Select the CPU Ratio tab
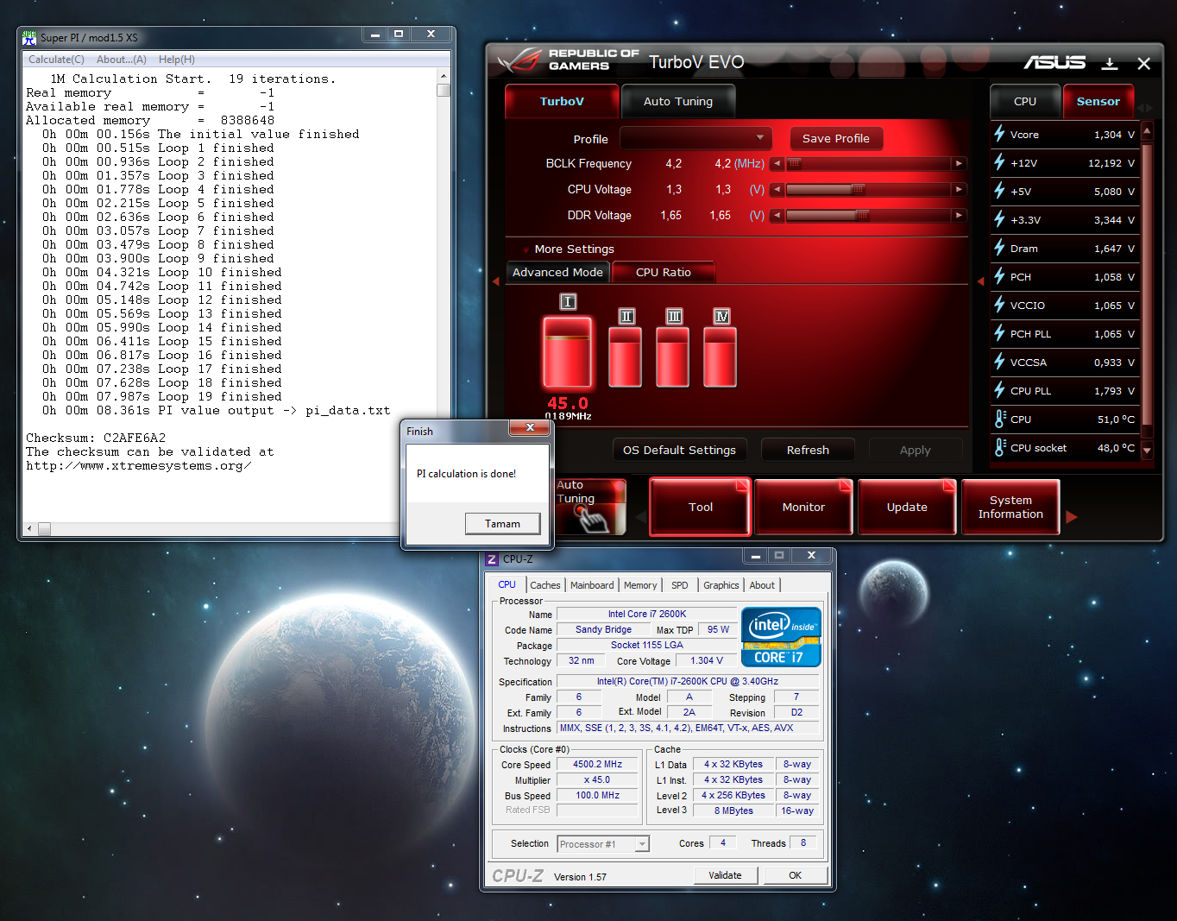Image resolution: width=1177 pixels, height=921 pixels. (x=664, y=272)
